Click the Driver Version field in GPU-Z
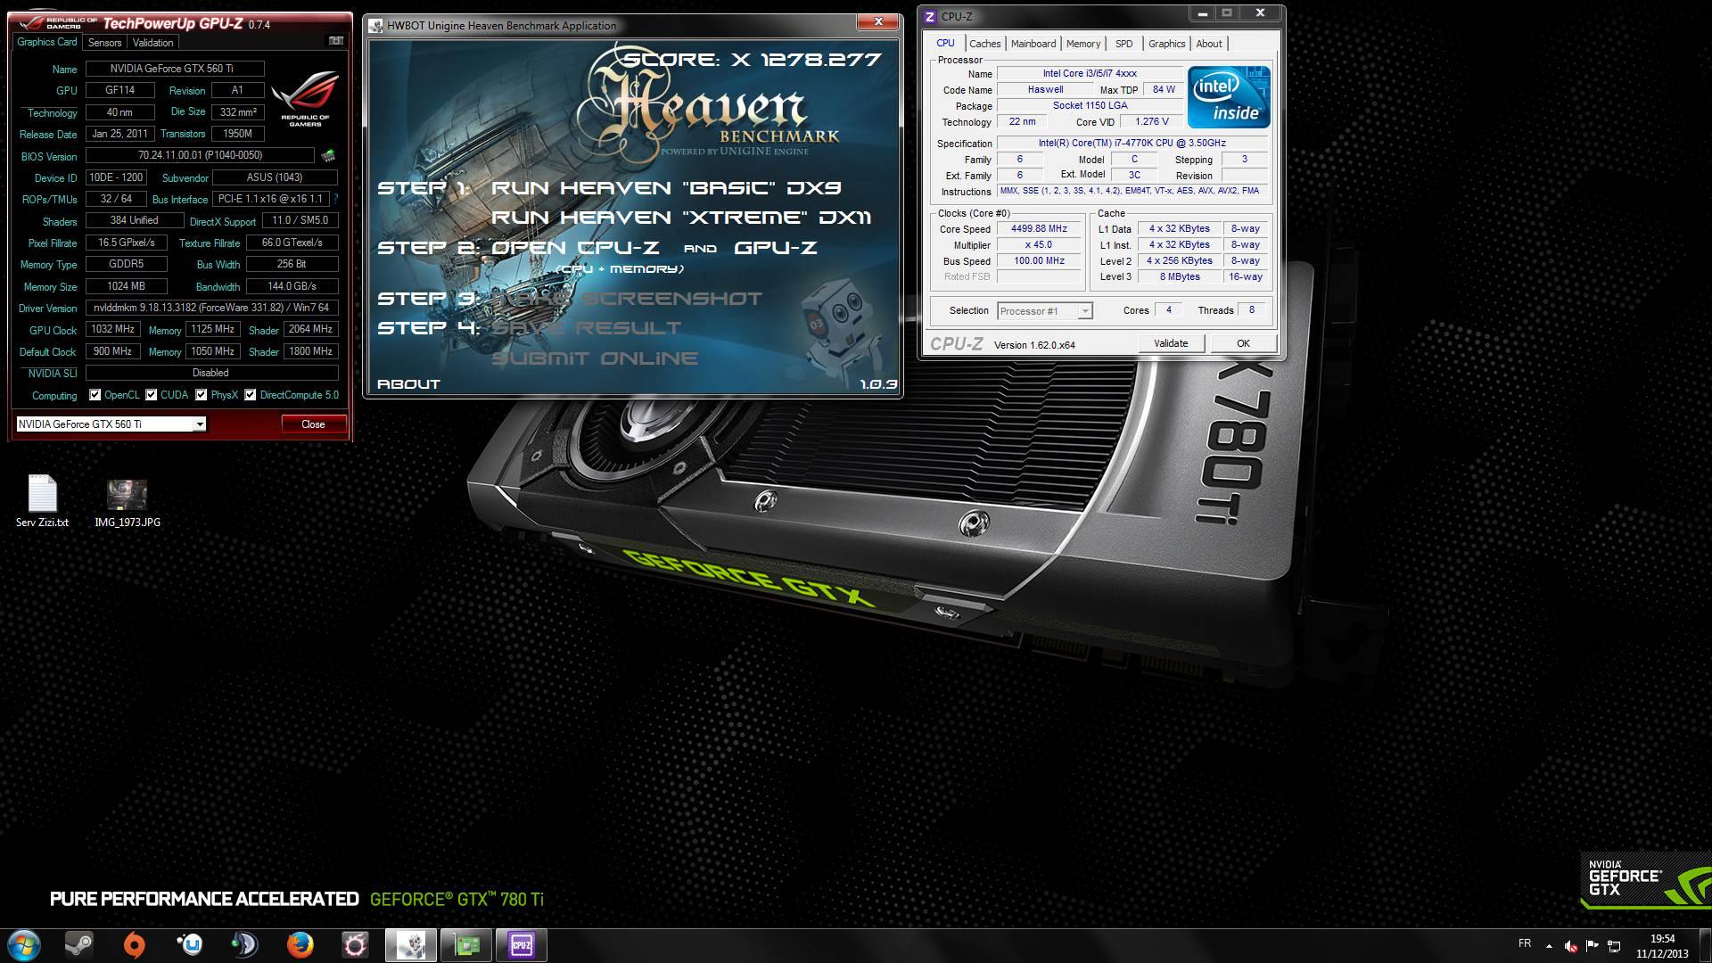1712x963 pixels. click(x=212, y=308)
